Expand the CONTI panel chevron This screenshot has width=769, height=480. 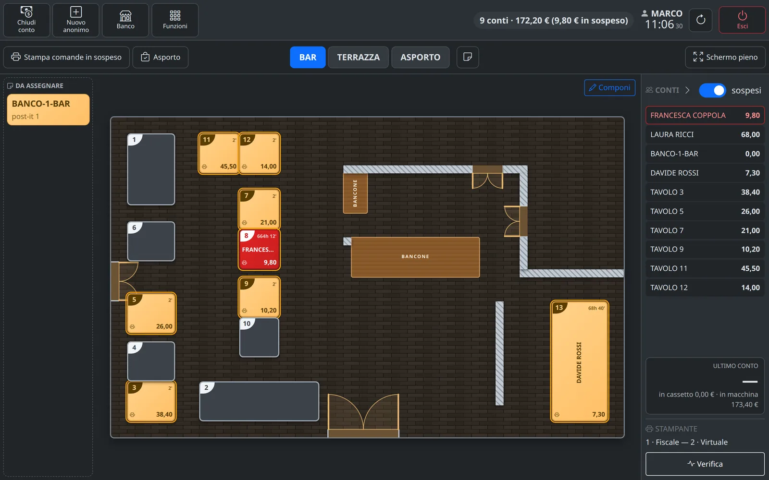[687, 90]
